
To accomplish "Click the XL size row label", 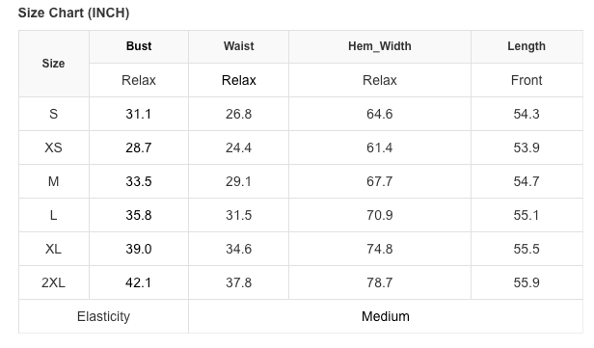I will 53,249.
